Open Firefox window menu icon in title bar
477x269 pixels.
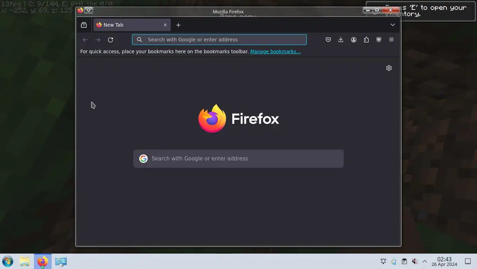pos(80,10)
